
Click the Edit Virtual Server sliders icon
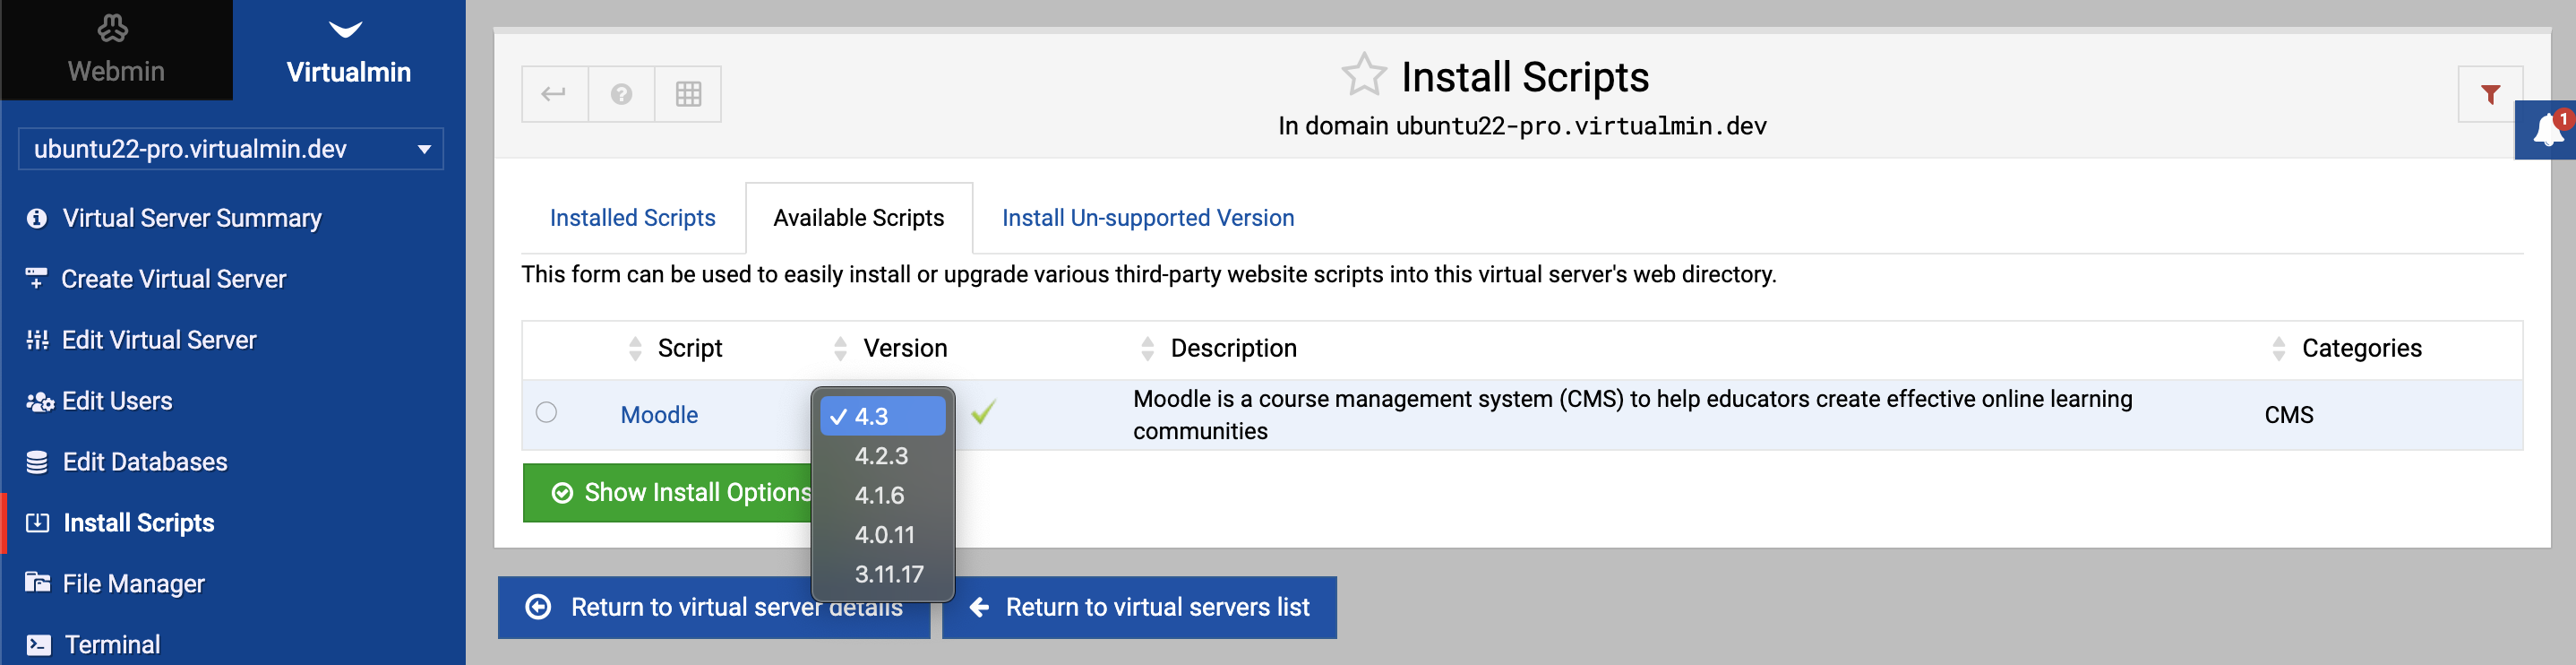37,340
